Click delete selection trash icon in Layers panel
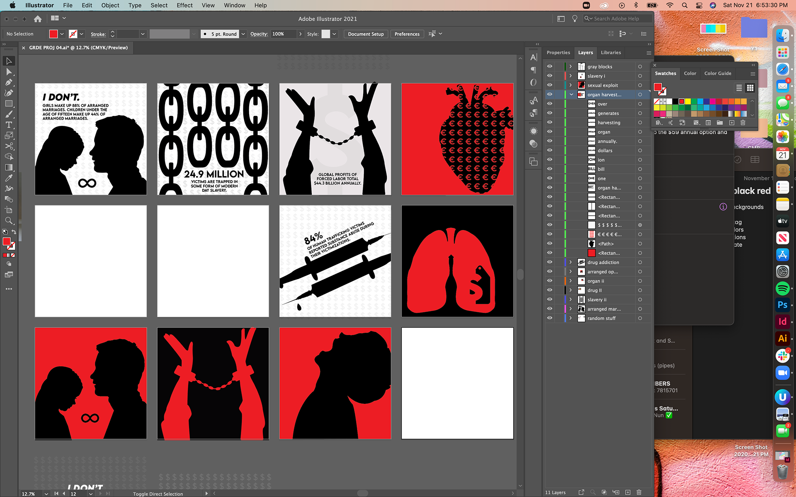Viewport: 796px width, 497px height. tap(639, 492)
